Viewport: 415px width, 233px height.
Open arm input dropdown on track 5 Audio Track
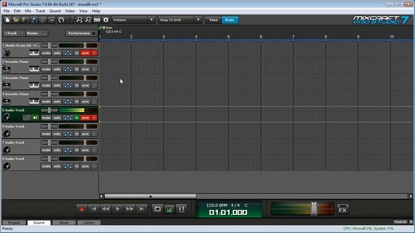(94, 118)
